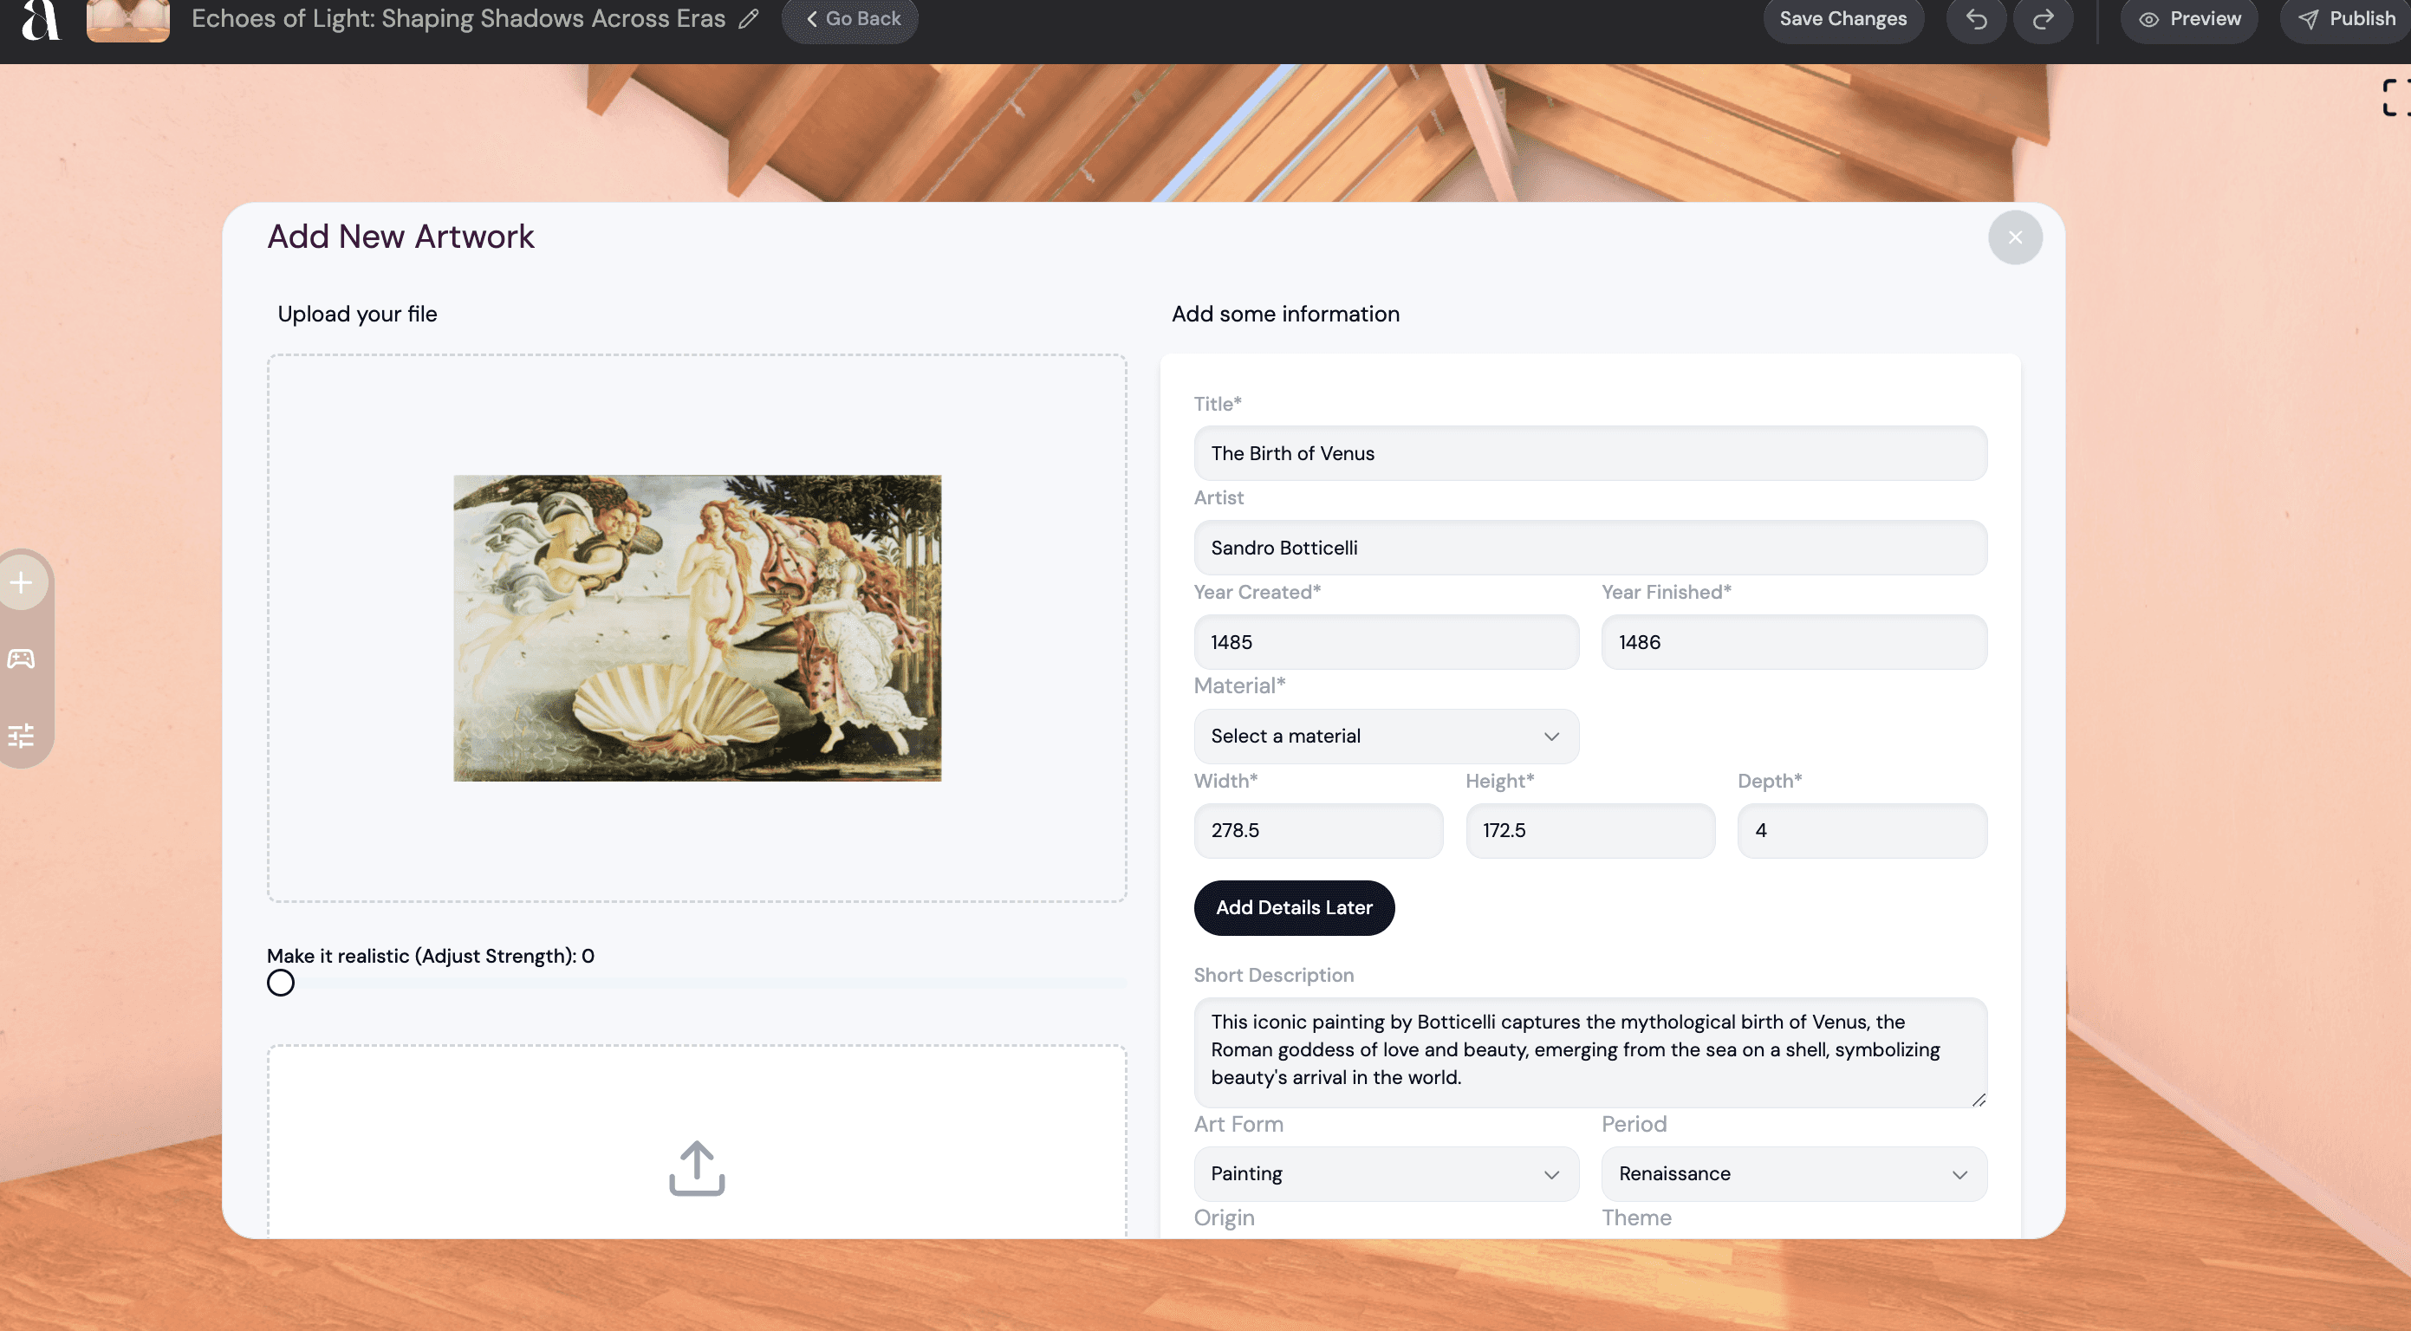The height and width of the screenshot is (1331, 2411).
Task: Open exhibition Preview
Action: tap(2189, 20)
